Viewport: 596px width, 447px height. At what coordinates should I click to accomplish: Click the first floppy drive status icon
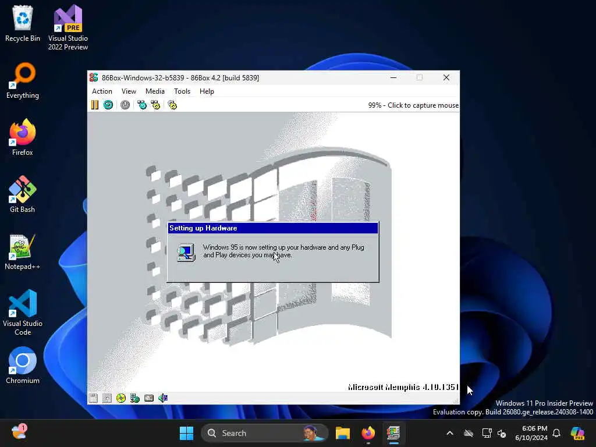(x=93, y=398)
